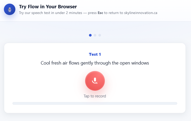Click the word "windows" in test sentence

(x=140, y=63)
